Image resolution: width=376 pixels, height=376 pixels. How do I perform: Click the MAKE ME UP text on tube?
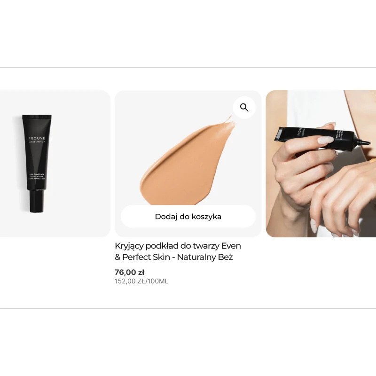(37, 142)
